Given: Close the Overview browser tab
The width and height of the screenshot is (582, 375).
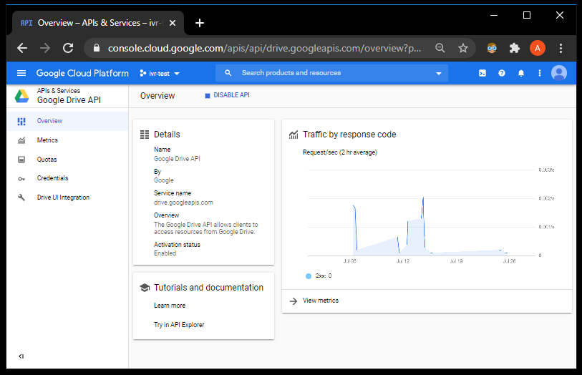Looking at the screenshot, I should pos(173,23).
